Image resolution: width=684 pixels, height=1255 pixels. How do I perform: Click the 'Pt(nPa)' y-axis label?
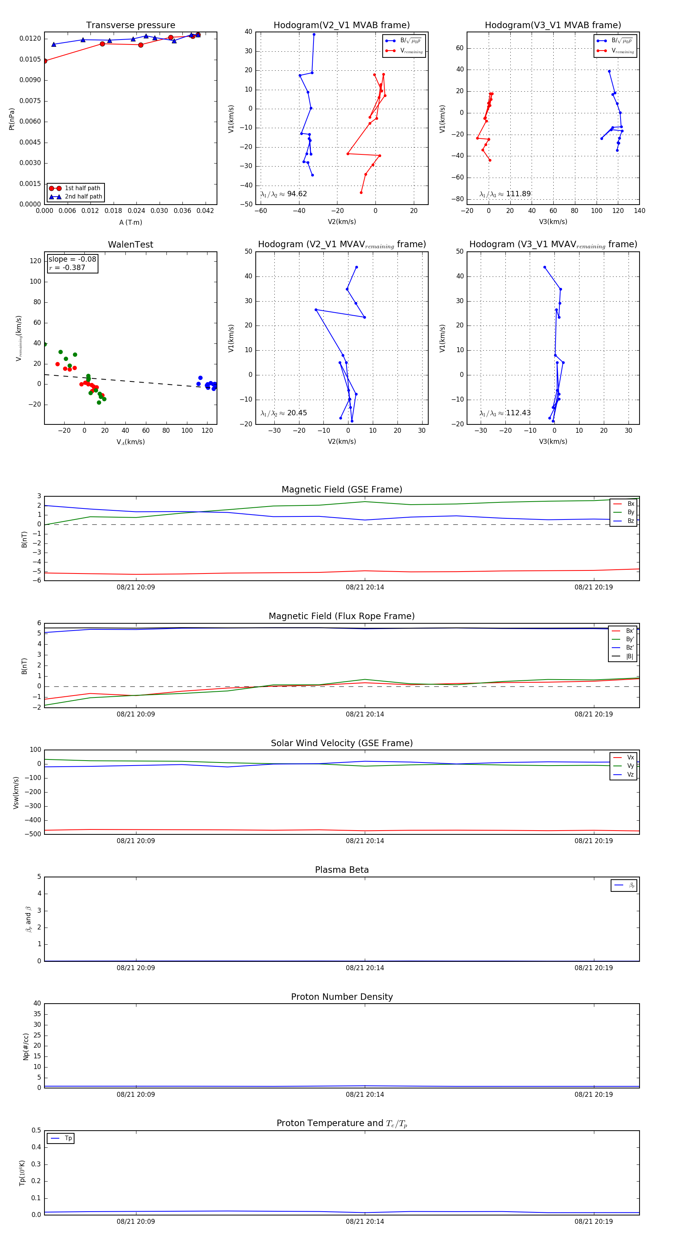point(12,119)
